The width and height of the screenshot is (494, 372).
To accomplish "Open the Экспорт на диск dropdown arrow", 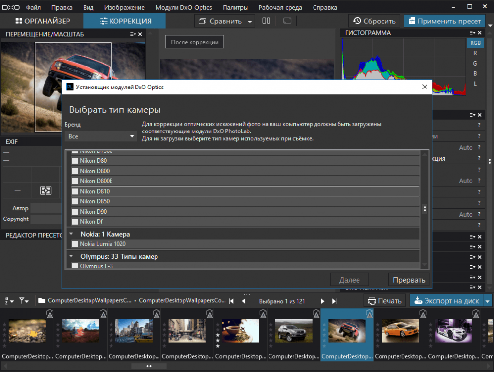I will [x=487, y=301].
